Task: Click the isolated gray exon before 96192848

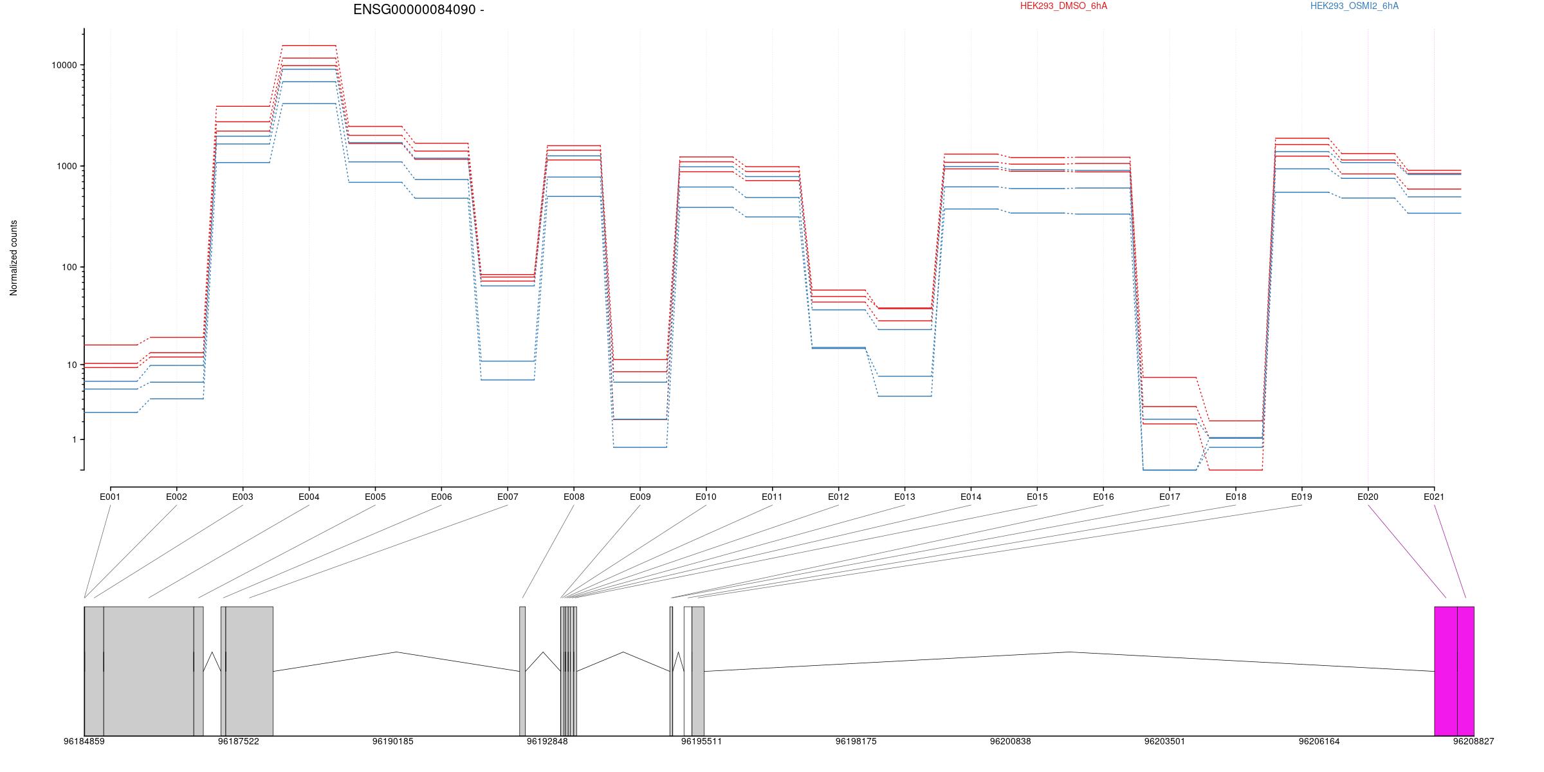Action: tap(522, 671)
